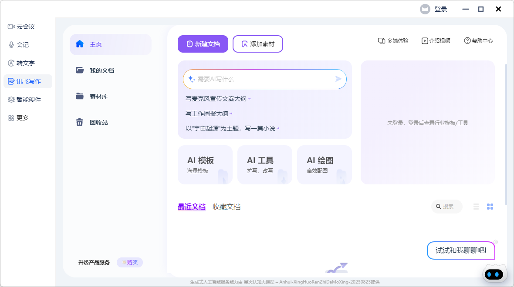Switch to the grid view icon
Image resolution: width=514 pixels, height=287 pixels.
(x=490, y=207)
